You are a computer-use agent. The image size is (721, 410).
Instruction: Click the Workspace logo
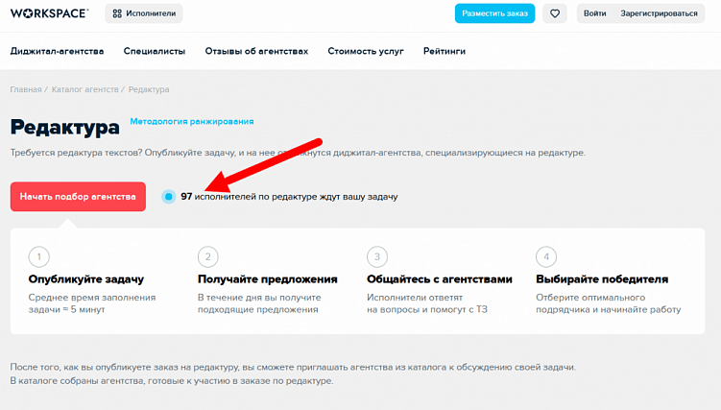(x=49, y=13)
